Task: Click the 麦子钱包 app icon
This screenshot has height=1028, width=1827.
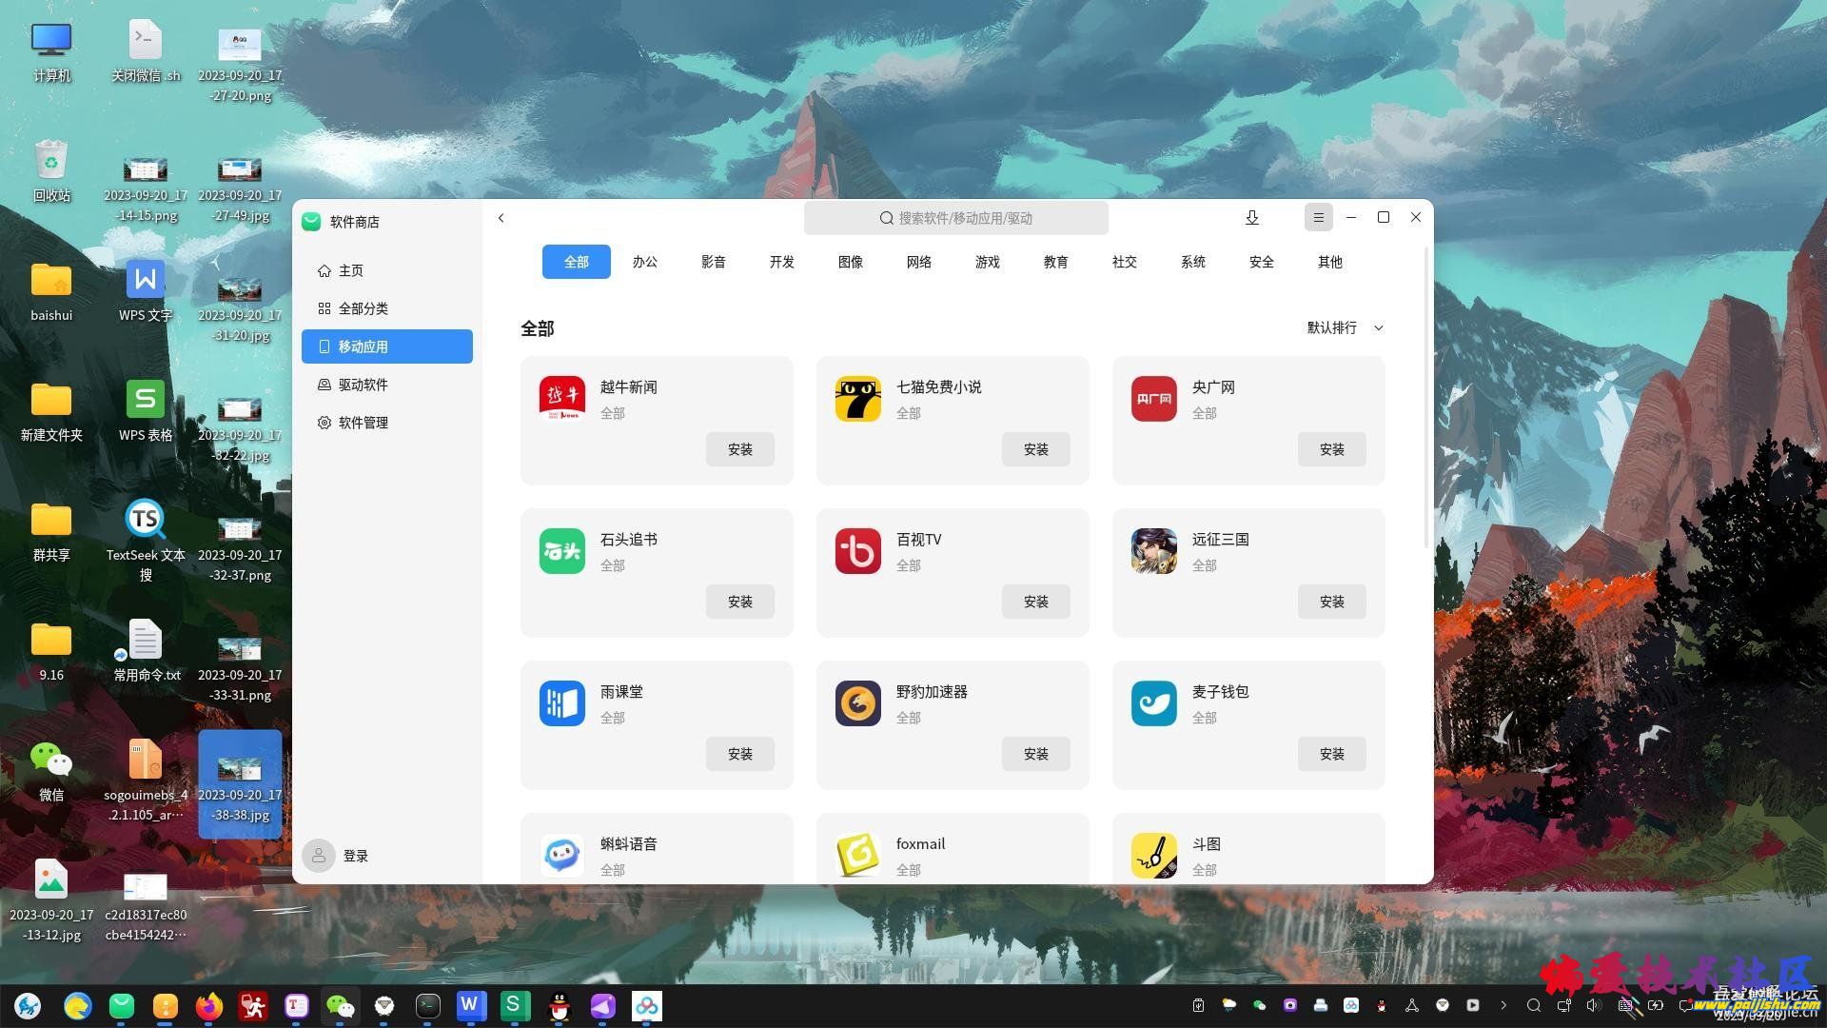Action: point(1153,703)
